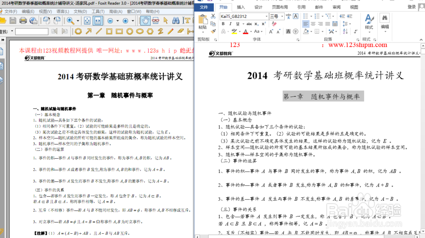Click the zoom out minus icon
The height and width of the screenshot is (238, 425).
pos(110,21)
